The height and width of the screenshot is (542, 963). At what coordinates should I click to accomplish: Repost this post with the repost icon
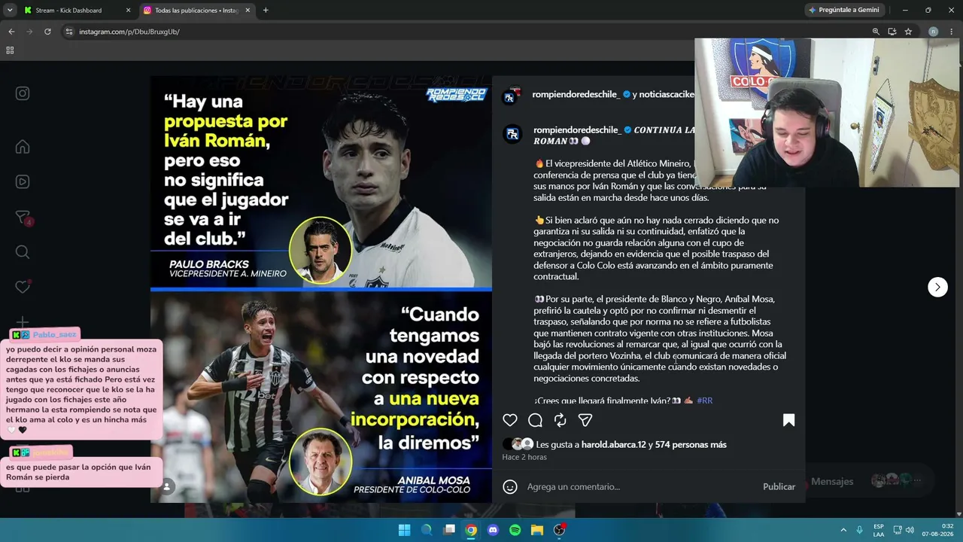click(x=560, y=420)
